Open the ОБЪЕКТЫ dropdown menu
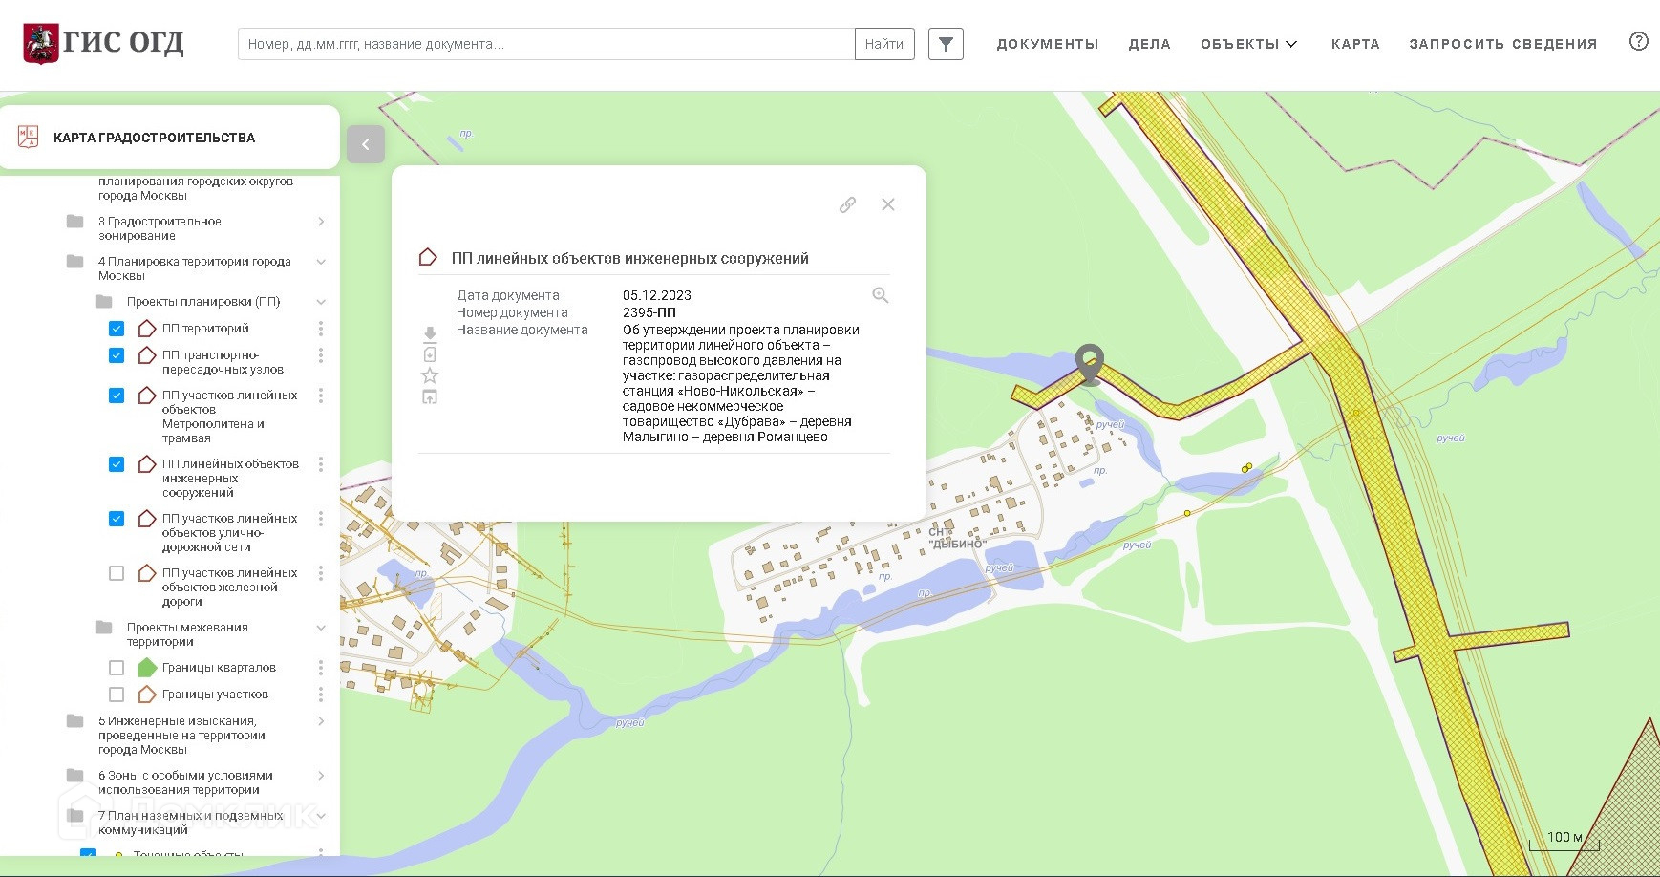 [1248, 44]
